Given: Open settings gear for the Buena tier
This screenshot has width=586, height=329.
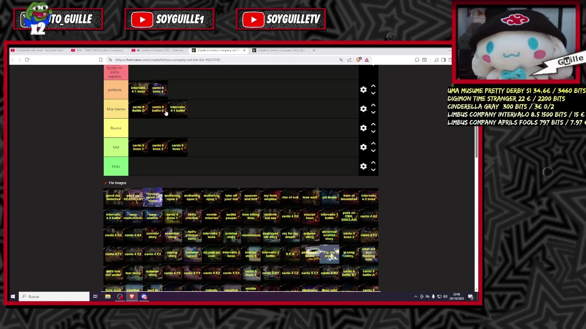Looking at the screenshot, I should click(x=364, y=128).
